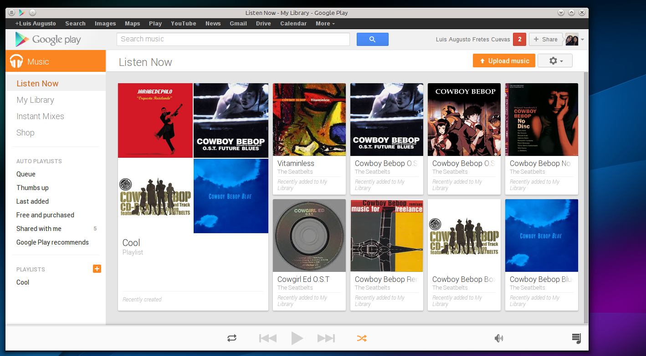Click the pin circle button in title bar
Screen dimensions: 646x356
[32, 13]
